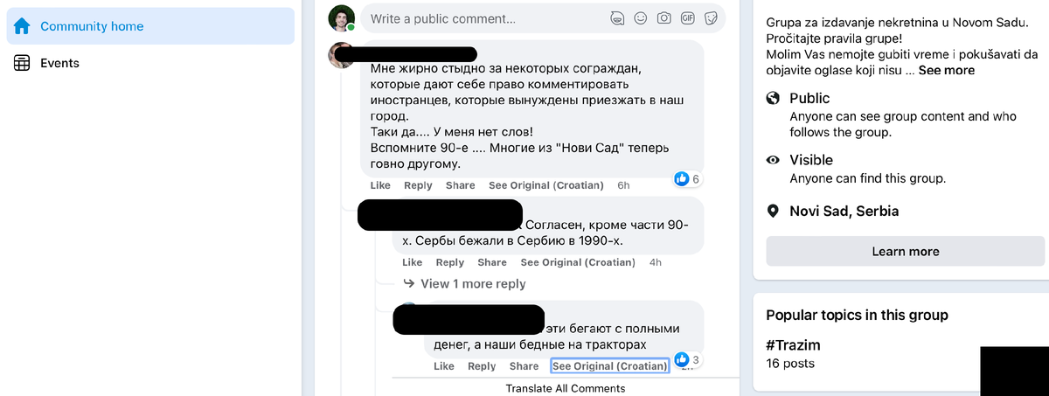Open the #Trazim topic
This screenshot has height=396, width=1049.
tap(793, 345)
